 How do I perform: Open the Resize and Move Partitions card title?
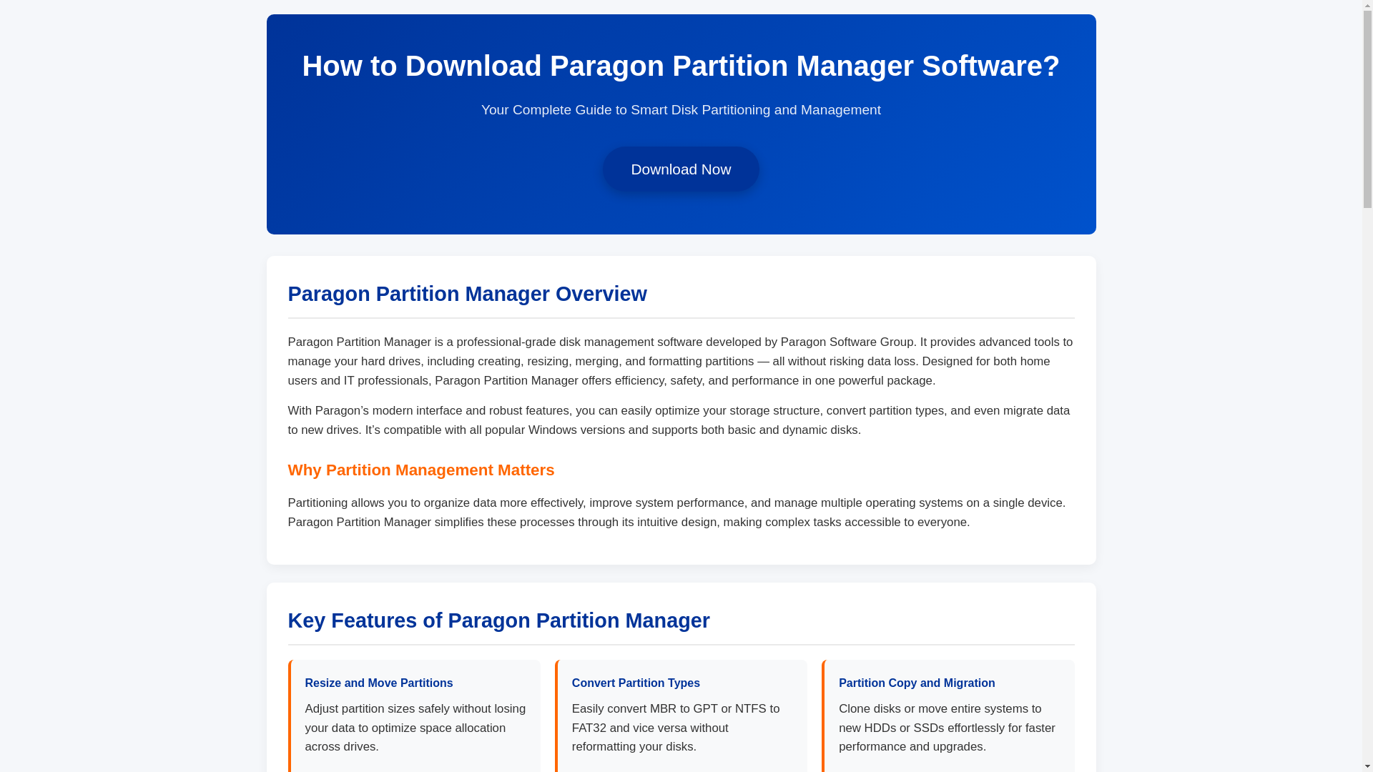click(x=378, y=683)
